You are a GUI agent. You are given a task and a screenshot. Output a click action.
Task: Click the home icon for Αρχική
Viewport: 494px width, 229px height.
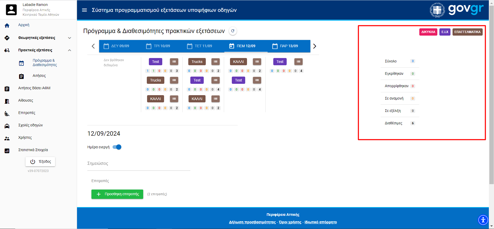(x=7, y=25)
